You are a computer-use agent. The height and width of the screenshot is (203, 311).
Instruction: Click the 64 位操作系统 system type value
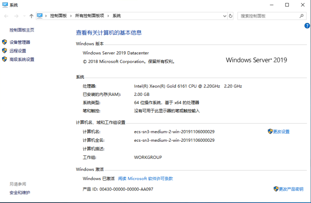pos(166,103)
